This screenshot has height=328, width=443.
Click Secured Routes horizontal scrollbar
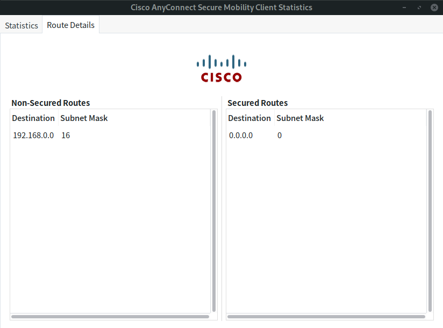(326, 317)
